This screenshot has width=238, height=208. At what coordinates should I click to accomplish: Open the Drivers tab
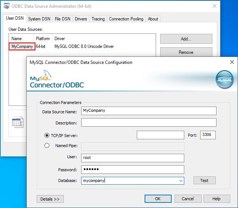tap(81, 19)
